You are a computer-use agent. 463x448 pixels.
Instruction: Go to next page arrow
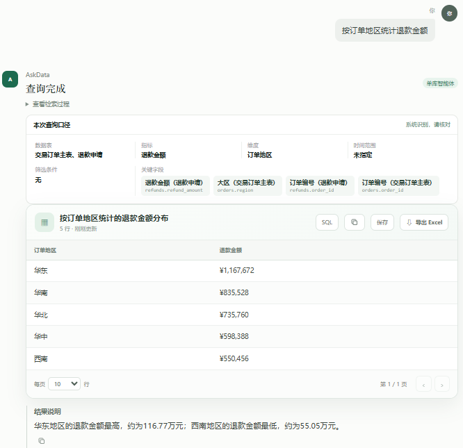pyautogui.click(x=441, y=383)
